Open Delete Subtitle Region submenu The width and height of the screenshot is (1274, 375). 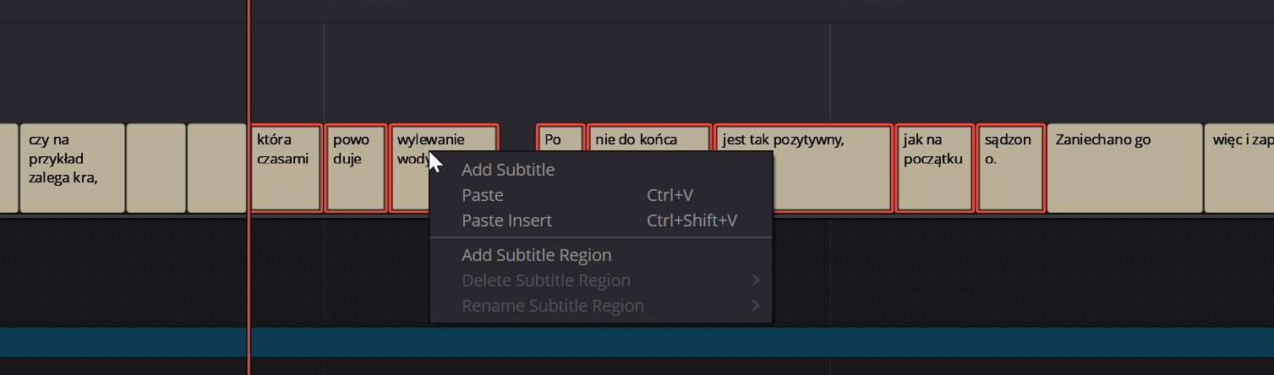pos(601,280)
